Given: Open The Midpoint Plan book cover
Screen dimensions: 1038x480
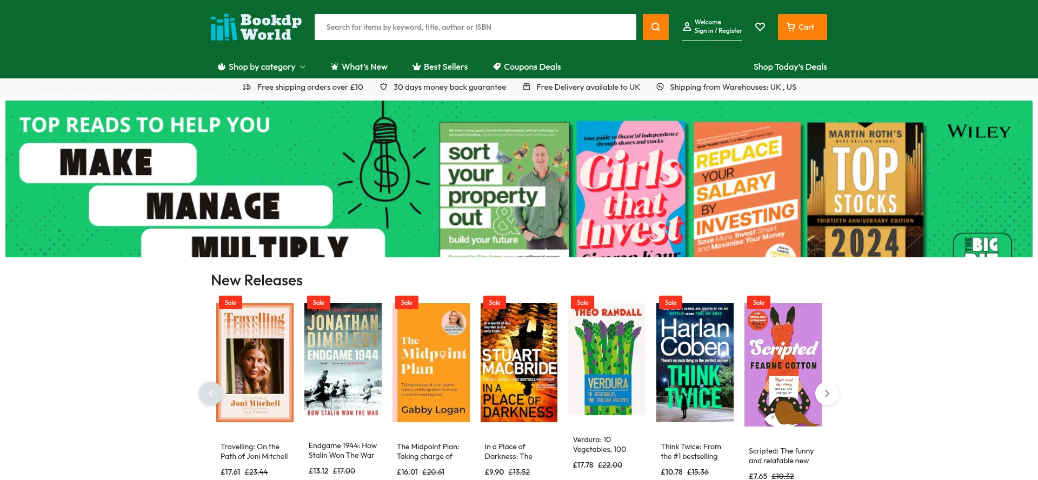Looking at the screenshot, I should [x=431, y=363].
